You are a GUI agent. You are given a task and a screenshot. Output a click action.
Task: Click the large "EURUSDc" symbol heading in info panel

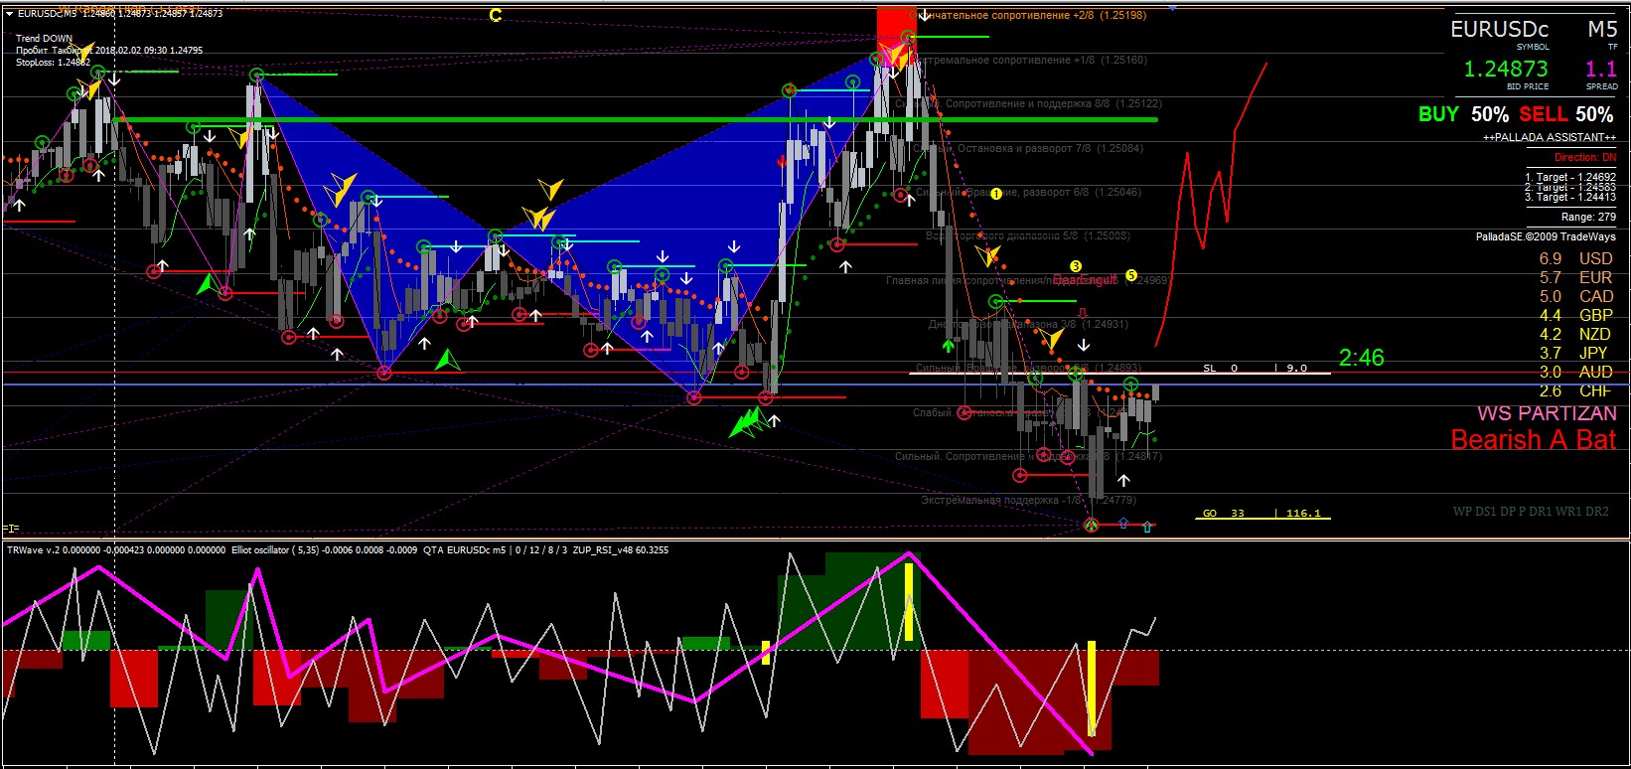(x=1499, y=29)
